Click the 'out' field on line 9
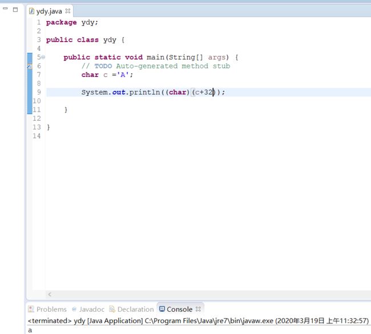371x334 pixels. tap(119, 92)
